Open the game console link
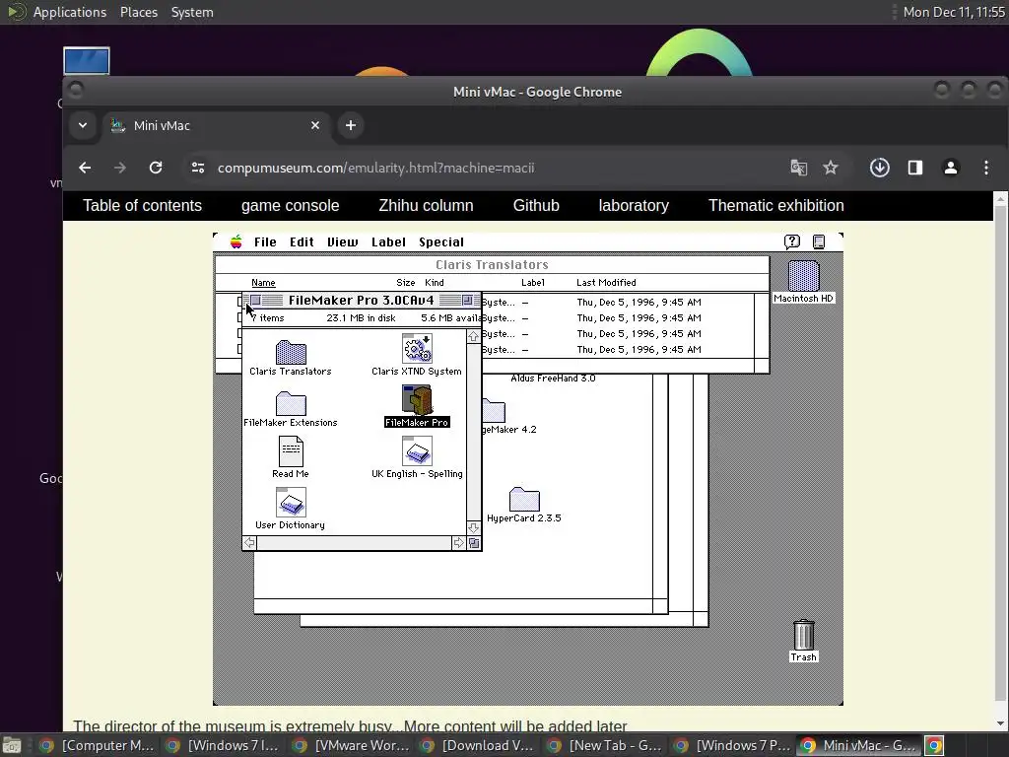1009x757 pixels. point(291,205)
